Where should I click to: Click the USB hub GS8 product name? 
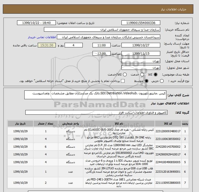tap(119, 172)
